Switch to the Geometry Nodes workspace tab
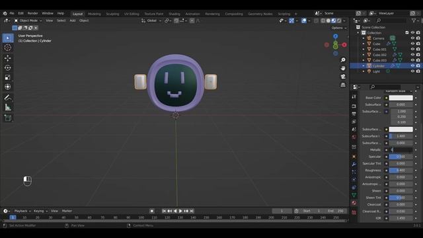423x238 pixels. tap(260, 14)
